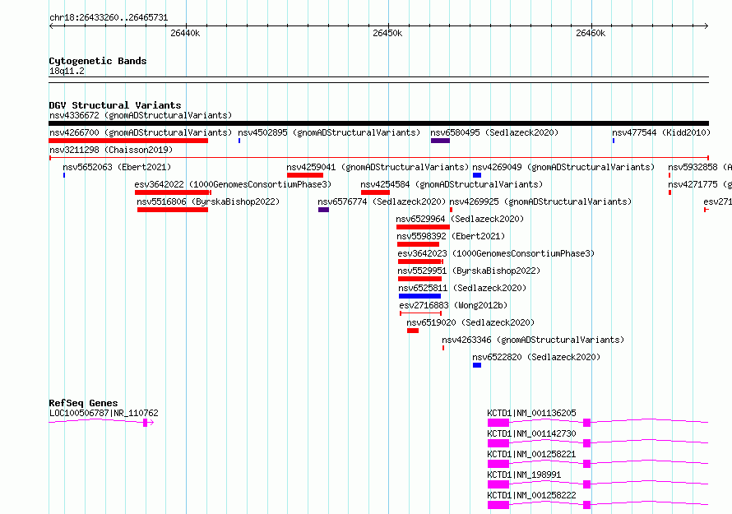
Task: Select the blue nsv6525811 bar
Action: click(x=419, y=296)
